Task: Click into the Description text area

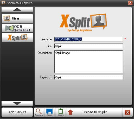Action: click(x=88, y=62)
